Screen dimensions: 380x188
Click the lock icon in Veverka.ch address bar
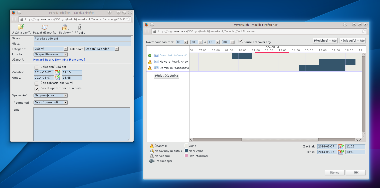coord(155,32)
